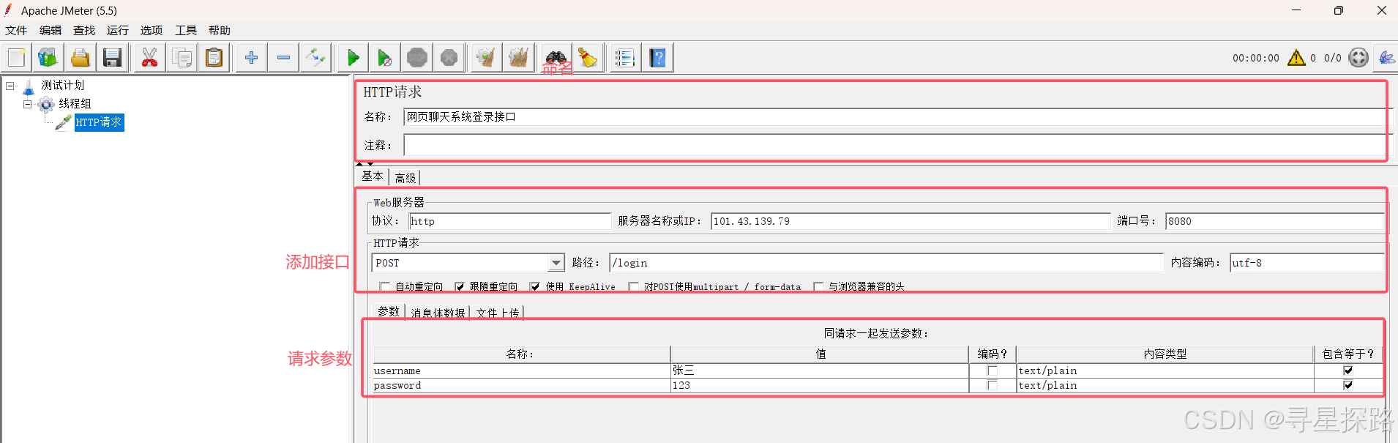This screenshot has height=443, width=1398.
Task: Click the 端口号 field showing 8080
Action: (x=1275, y=221)
